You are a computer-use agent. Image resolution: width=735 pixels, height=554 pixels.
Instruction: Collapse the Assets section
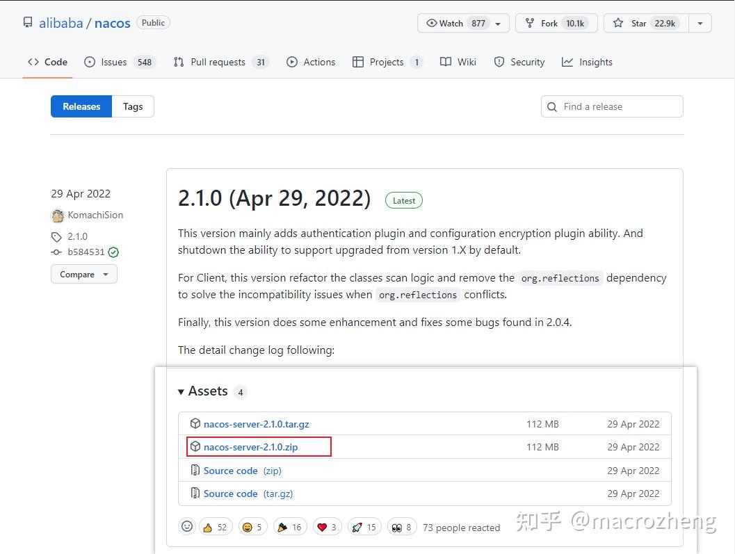tap(181, 391)
